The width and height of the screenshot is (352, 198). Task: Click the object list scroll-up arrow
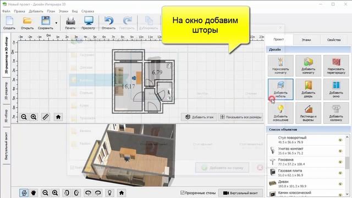tap(347, 137)
